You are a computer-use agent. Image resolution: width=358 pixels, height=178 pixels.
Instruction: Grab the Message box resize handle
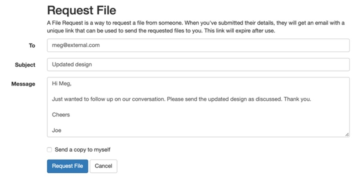tap(347, 134)
